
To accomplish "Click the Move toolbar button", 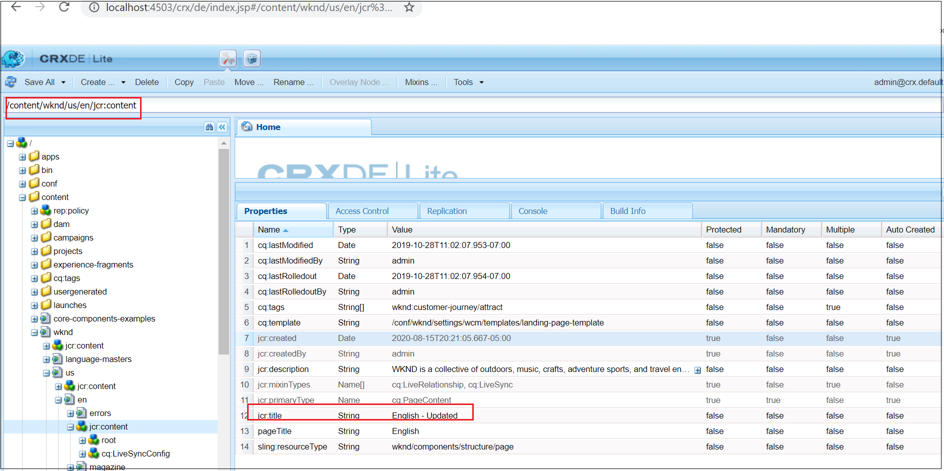I will point(249,82).
